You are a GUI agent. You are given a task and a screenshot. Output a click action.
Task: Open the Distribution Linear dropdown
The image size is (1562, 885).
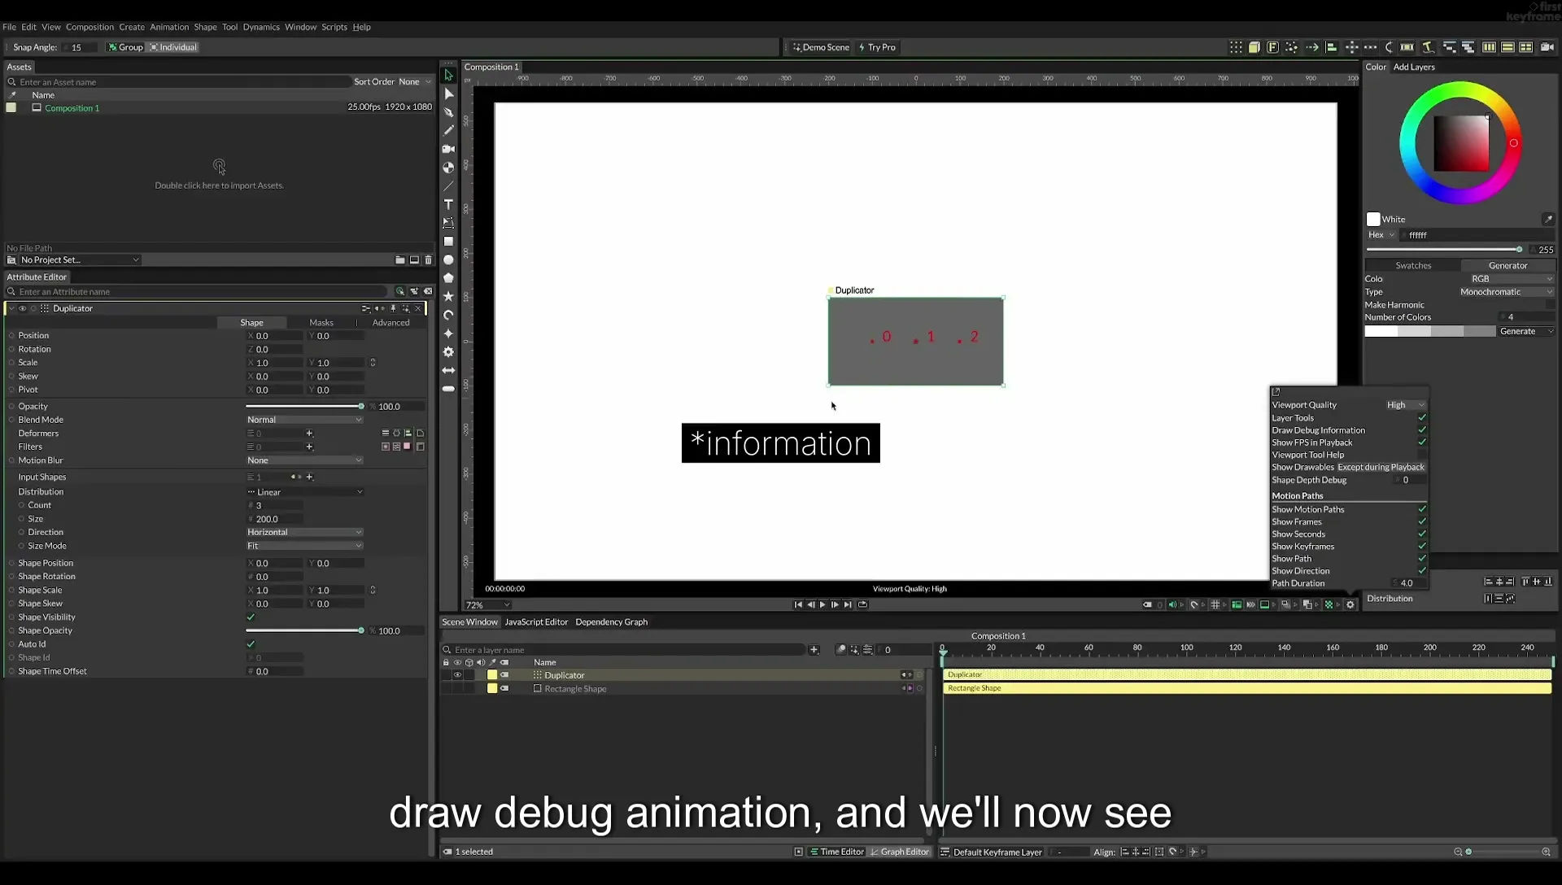point(305,492)
